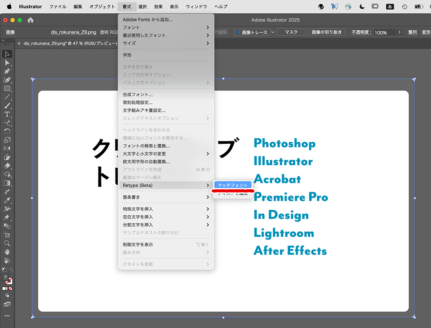Select the Direct Selection tool
Image resolution: width=431 pixels, height=328 pixels.
pos(7,63)
